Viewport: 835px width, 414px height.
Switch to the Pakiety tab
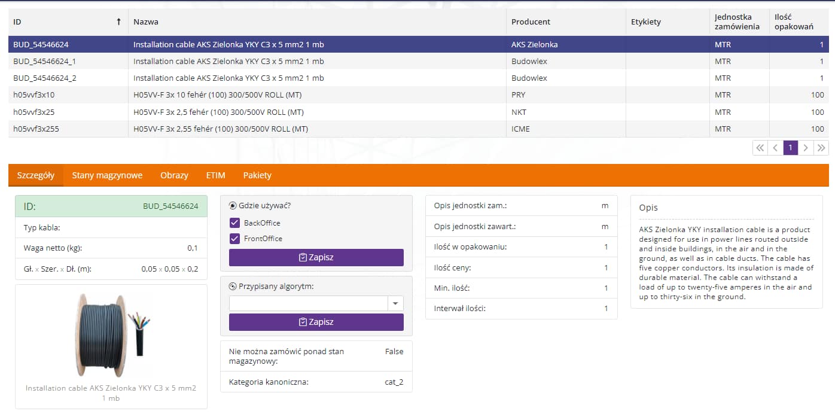pos(257,175)
